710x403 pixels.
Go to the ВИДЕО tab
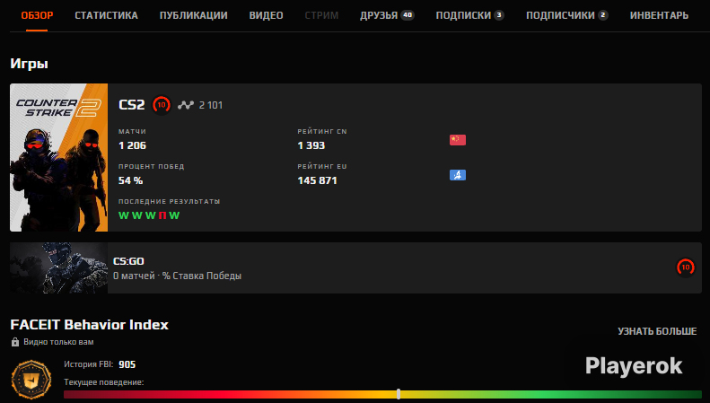click(x=266, y=15)
